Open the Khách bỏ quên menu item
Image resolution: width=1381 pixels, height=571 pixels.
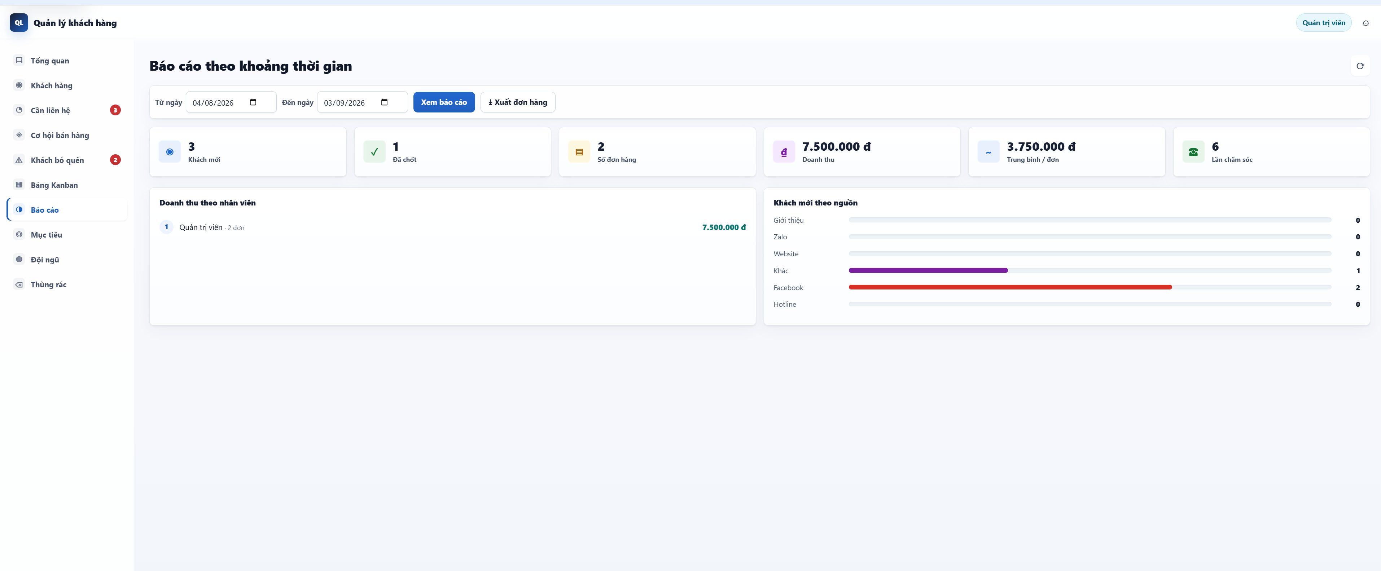(67, 160)
